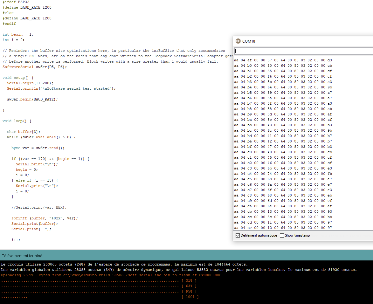The height and width of the screenshot is (304, 373).
Task: Uncheck the Défilement automatique checkbox
Action: pyautogui.click(x=238, y=236)
